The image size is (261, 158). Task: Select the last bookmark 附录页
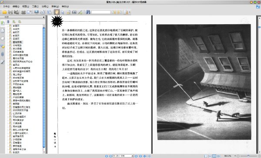pos(16,152)
